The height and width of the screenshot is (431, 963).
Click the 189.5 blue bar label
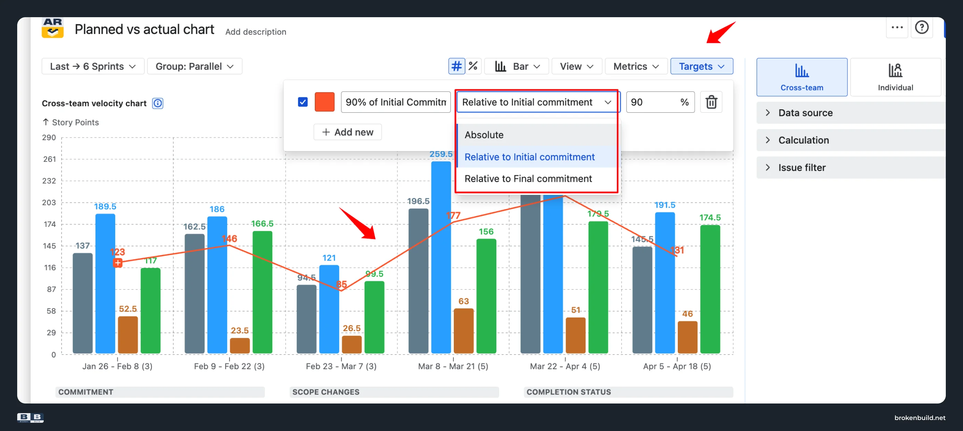[x=105, y=206]
